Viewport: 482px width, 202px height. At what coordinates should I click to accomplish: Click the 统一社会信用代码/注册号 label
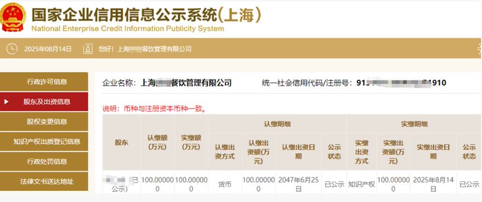point(307,83)
